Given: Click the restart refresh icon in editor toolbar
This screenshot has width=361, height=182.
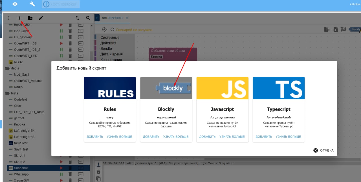Looking at the screenshot, I should tap(112, 30).
